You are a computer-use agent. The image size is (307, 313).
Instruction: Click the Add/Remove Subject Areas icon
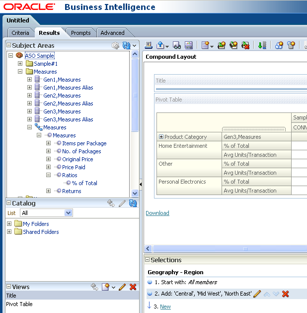point(115,45)
